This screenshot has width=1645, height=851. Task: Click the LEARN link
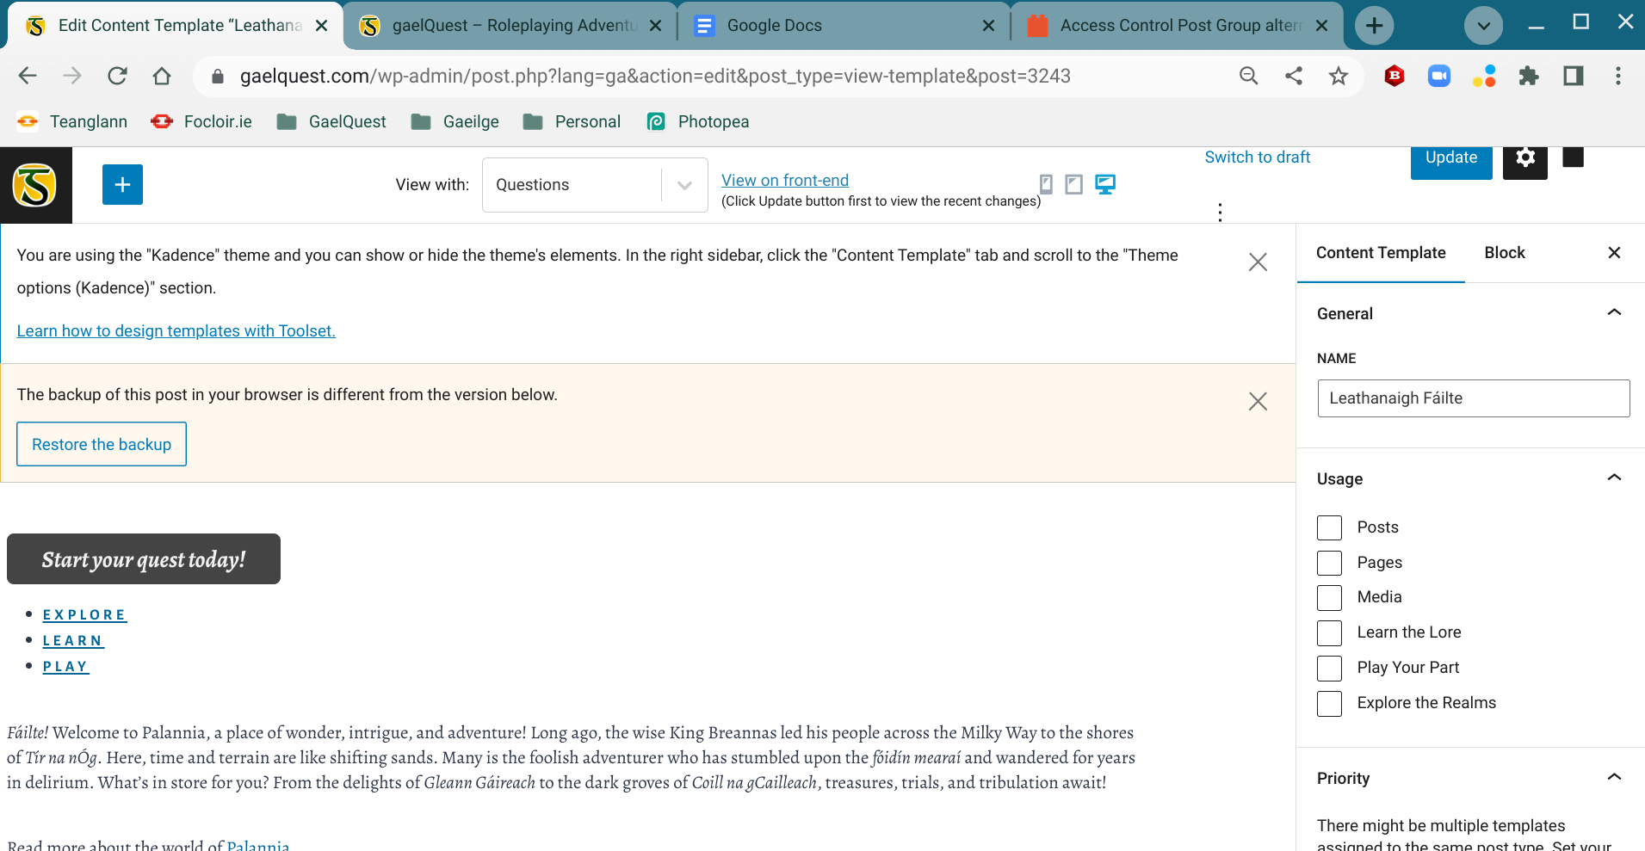[73, 641]
